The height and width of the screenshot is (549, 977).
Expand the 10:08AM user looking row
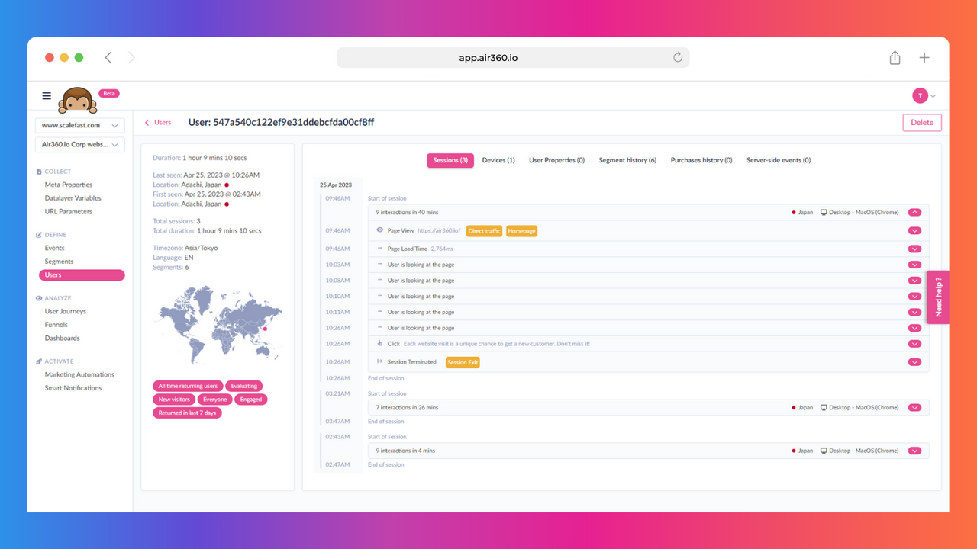(914, 281)
